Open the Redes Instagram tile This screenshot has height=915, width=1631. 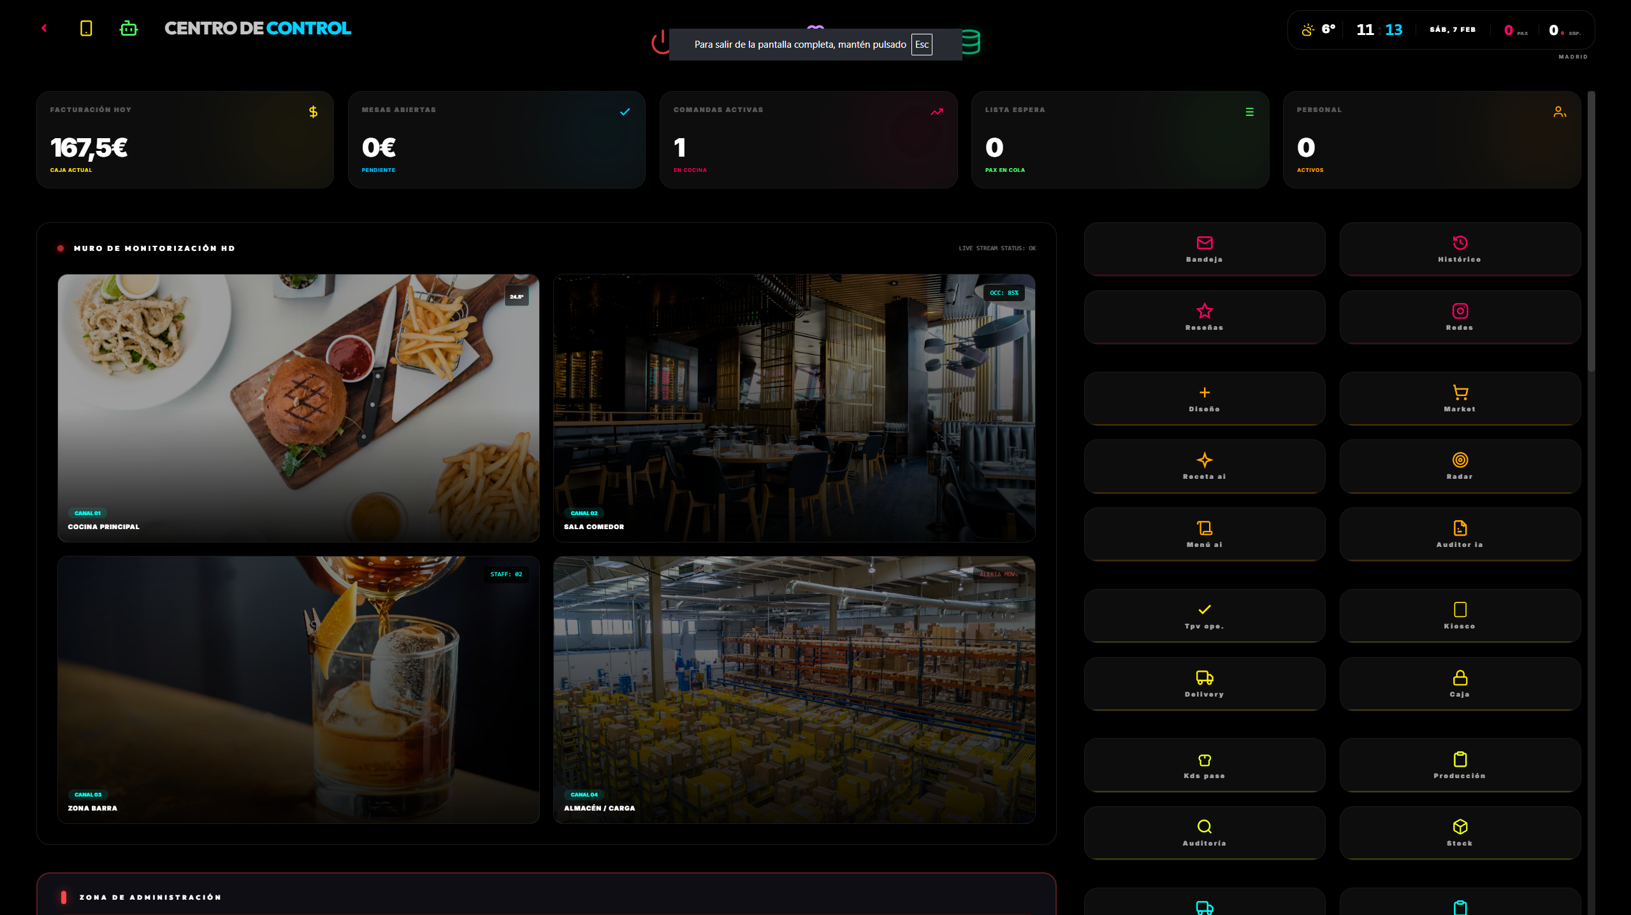pos(1460,317)
